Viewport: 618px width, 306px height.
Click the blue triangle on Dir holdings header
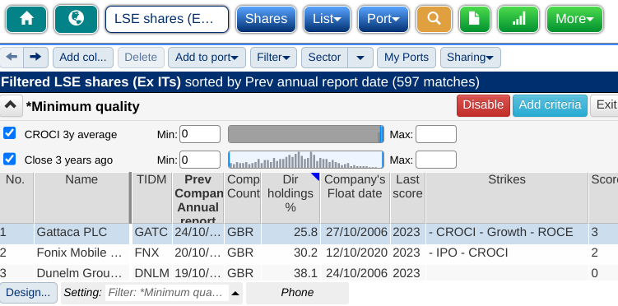point(315,176)
